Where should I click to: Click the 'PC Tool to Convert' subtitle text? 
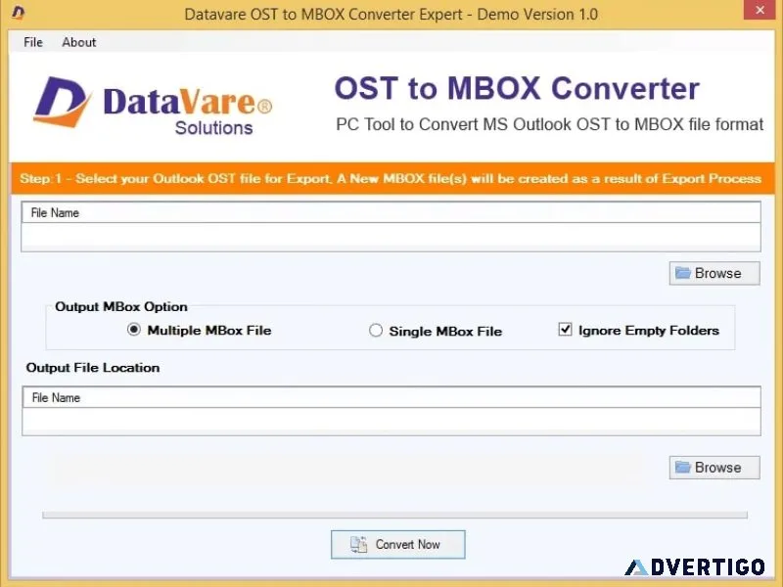[x=549, y=124]
